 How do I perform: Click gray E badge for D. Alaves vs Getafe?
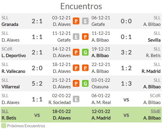pos(76,37)
